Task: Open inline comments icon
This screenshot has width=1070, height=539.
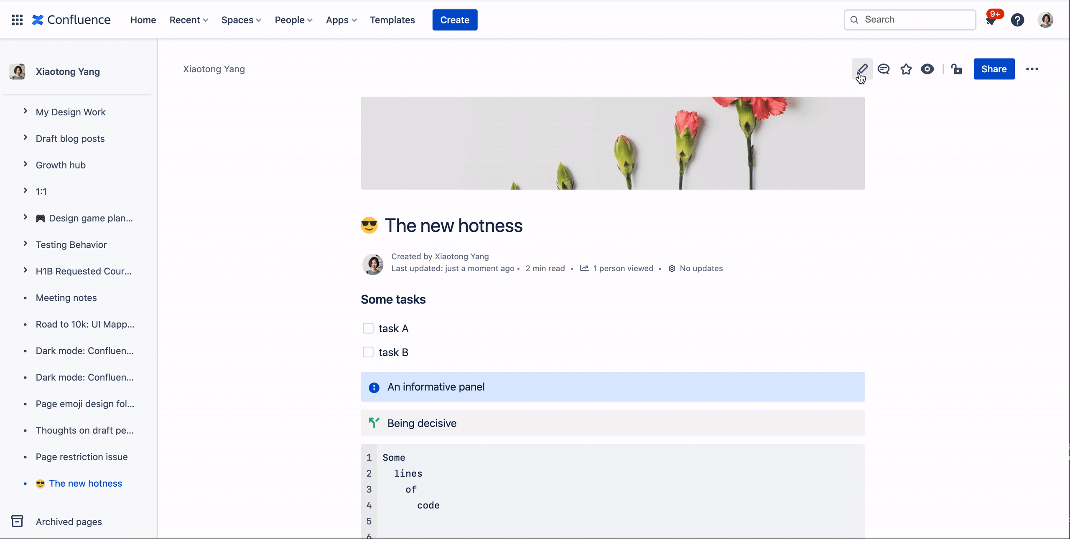Action: point(884,69)
